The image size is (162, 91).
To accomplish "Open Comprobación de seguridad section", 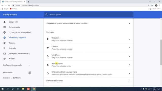I will pos(20,32).
